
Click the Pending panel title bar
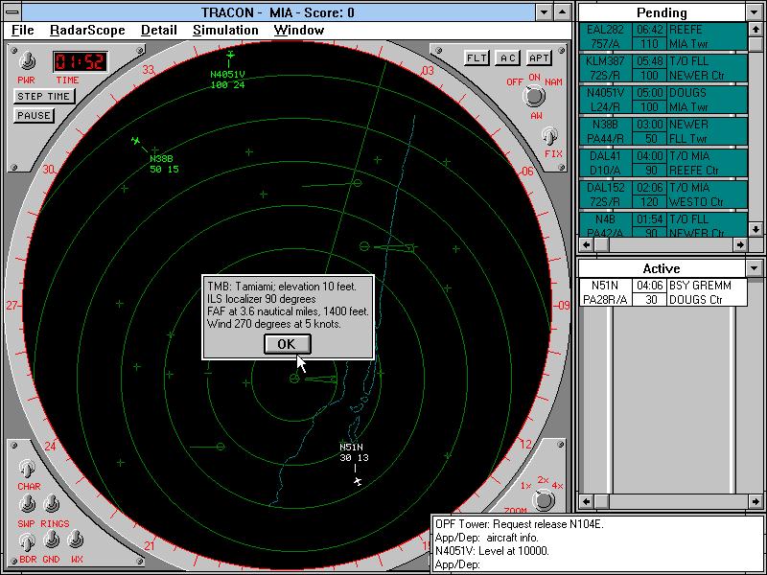662,12
